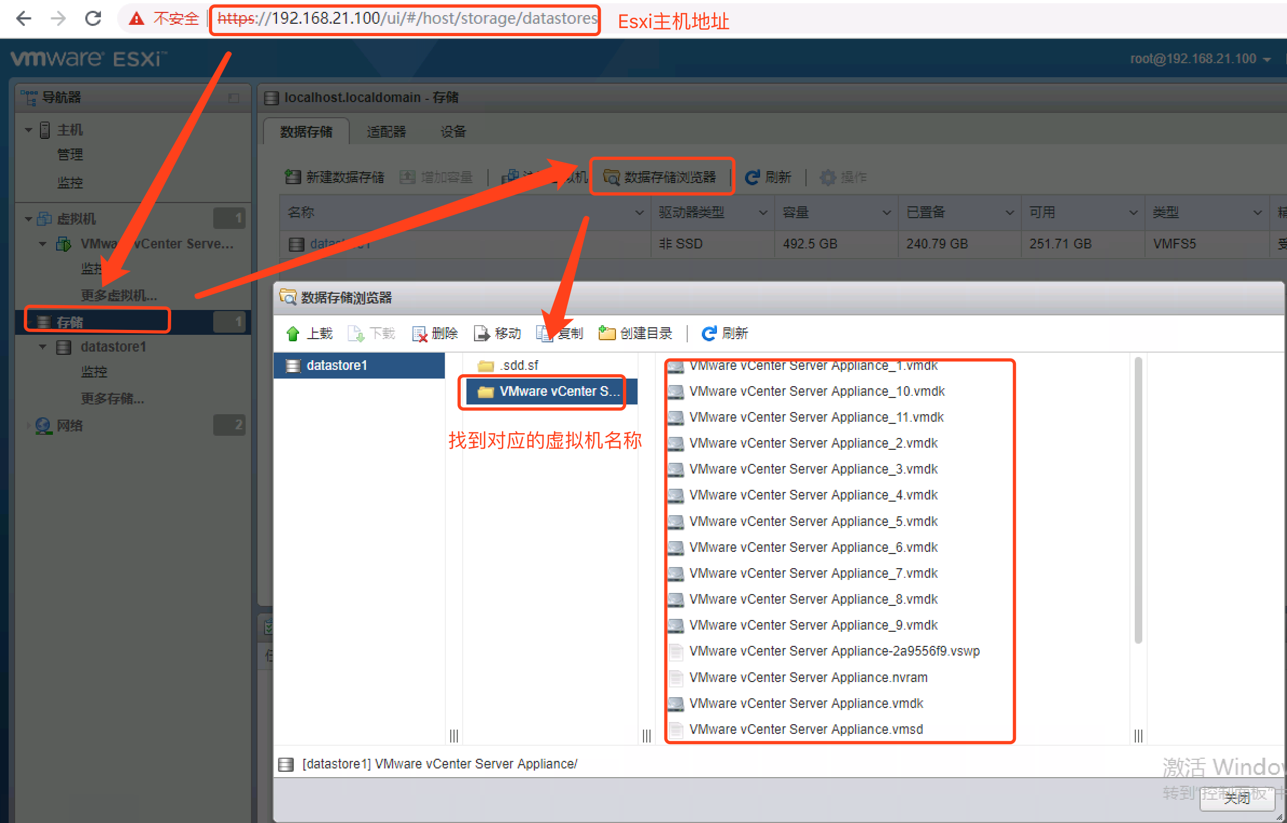This screenshot has height=823, width=1287.
Task: Switch to the 适配器 tab
Action: pos(386,132)
